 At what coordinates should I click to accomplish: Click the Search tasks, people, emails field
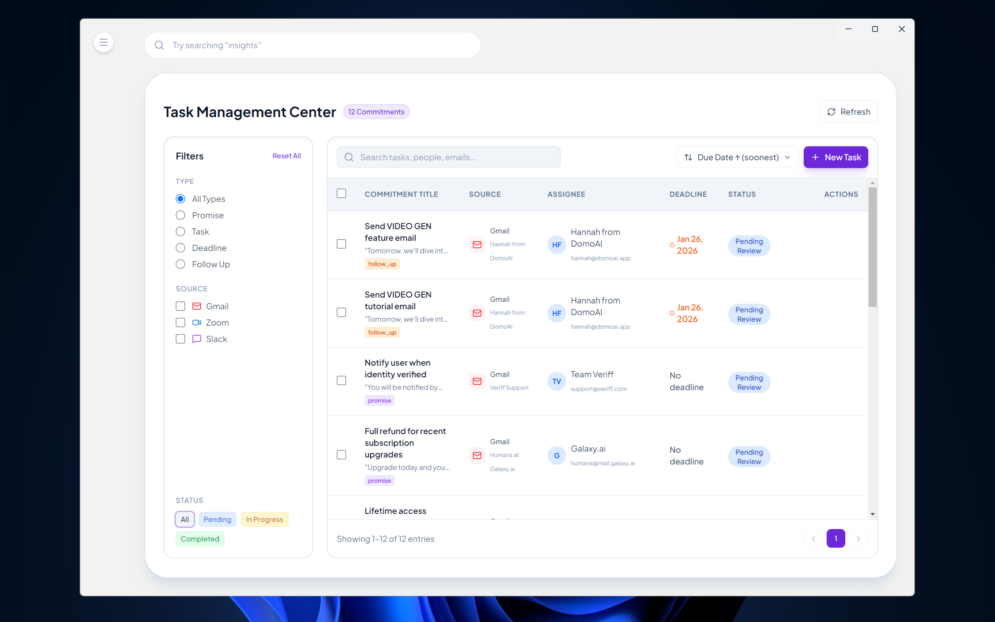click(448, 157)
